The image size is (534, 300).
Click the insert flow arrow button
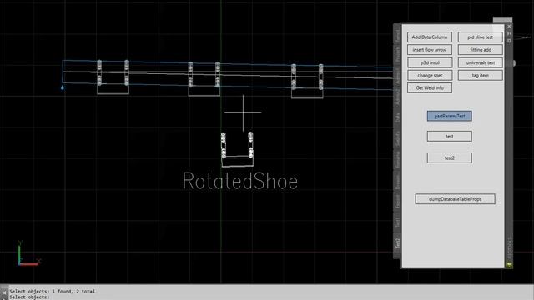[430, 50]
